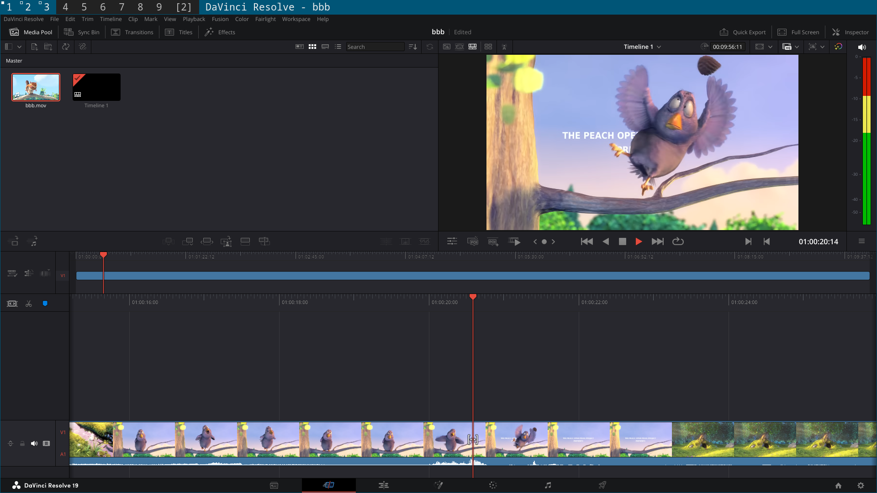The width and height of the screenshot is (877, 493).
Task: Open the viewer options hamburger menu
Action: point(861,241)
